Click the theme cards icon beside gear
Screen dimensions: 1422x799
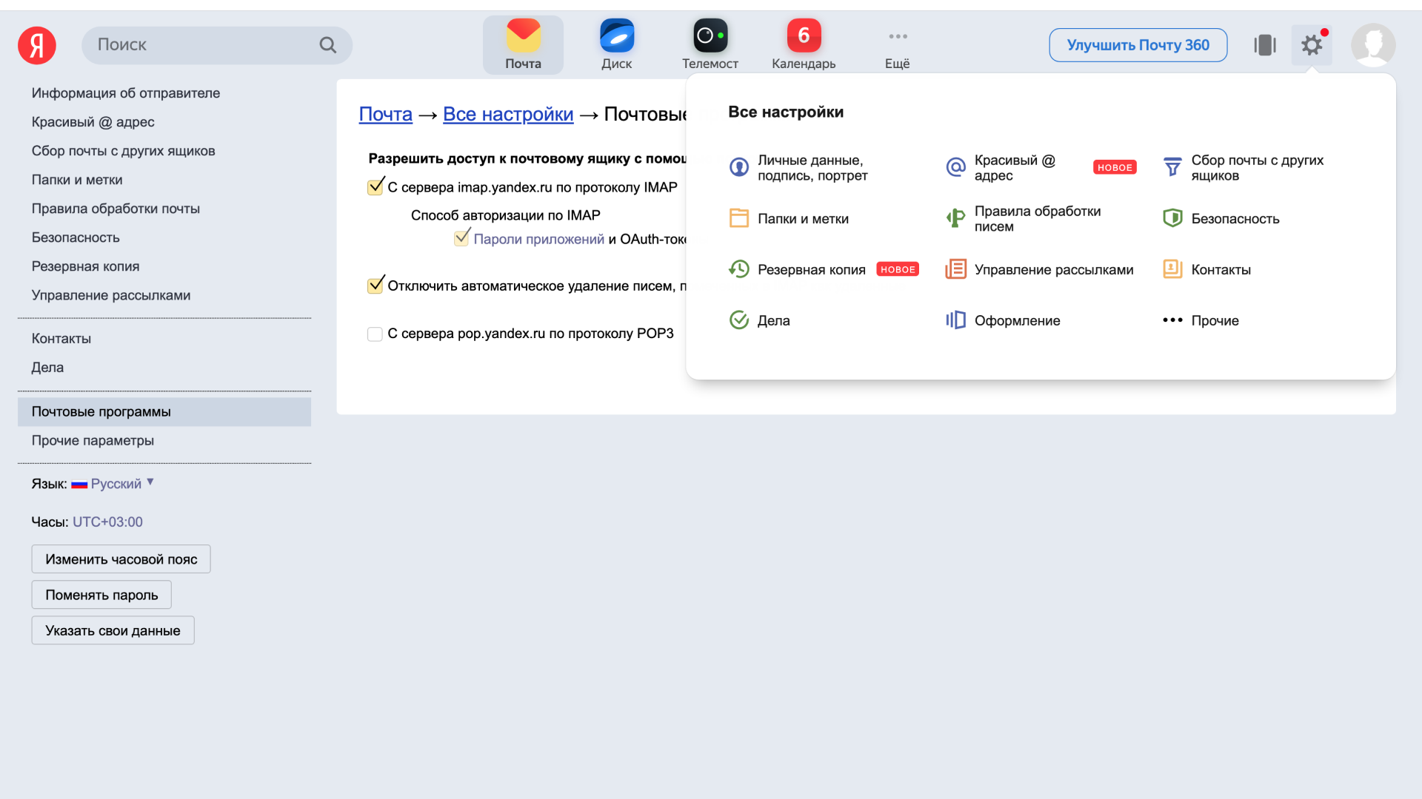coord(1265,45)
